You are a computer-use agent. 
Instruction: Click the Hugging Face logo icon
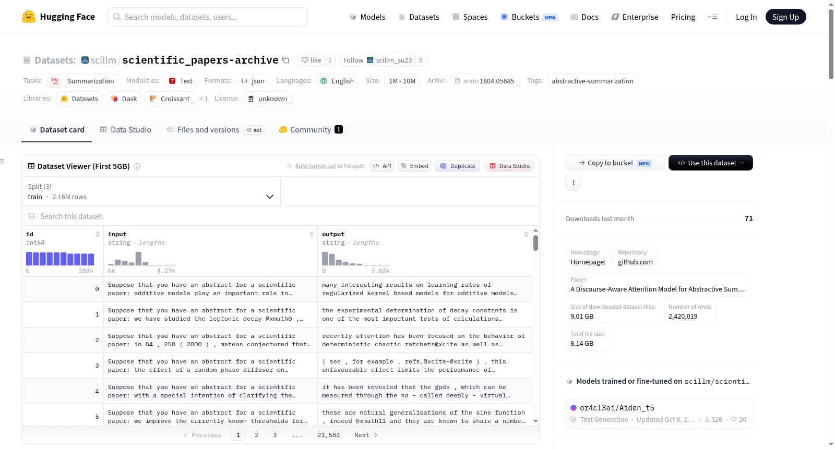click(x=29, y=17)
